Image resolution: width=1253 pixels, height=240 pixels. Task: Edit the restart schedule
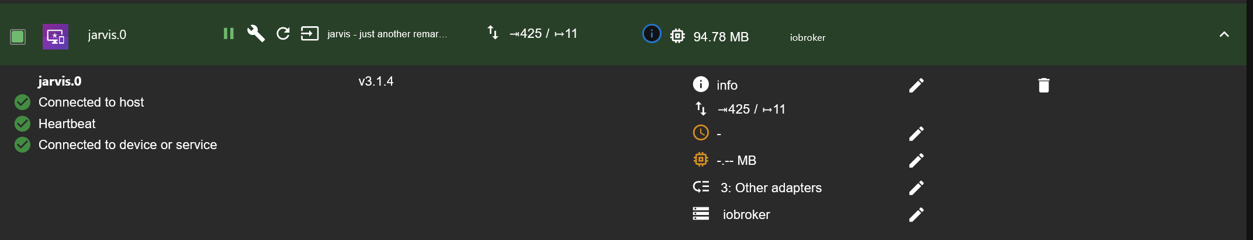click(x=916, y=134)
